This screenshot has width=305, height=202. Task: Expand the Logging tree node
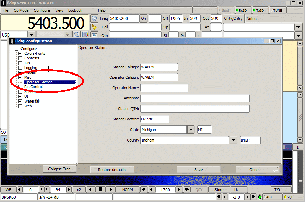point(20,68)
